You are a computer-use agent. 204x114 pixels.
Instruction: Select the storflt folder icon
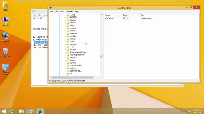(68, 31)
